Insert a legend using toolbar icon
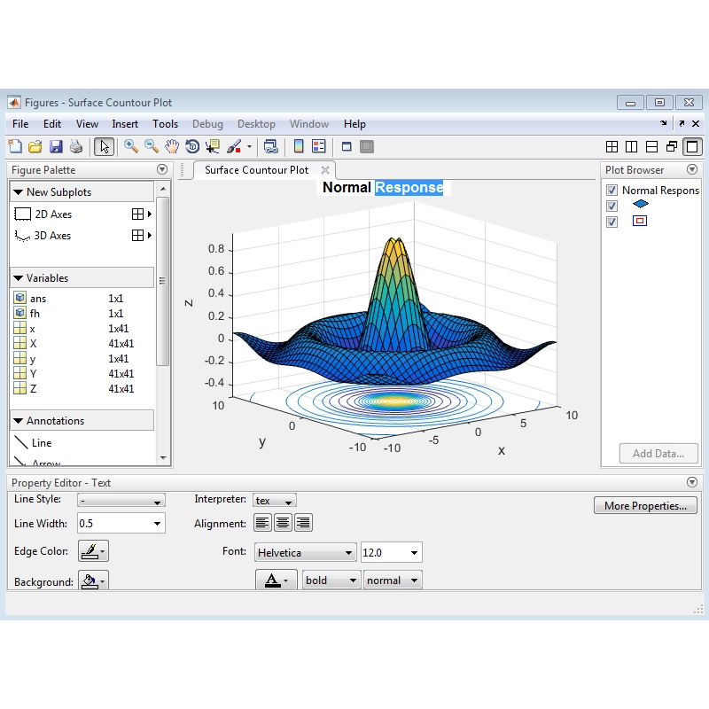 [319, 147]
